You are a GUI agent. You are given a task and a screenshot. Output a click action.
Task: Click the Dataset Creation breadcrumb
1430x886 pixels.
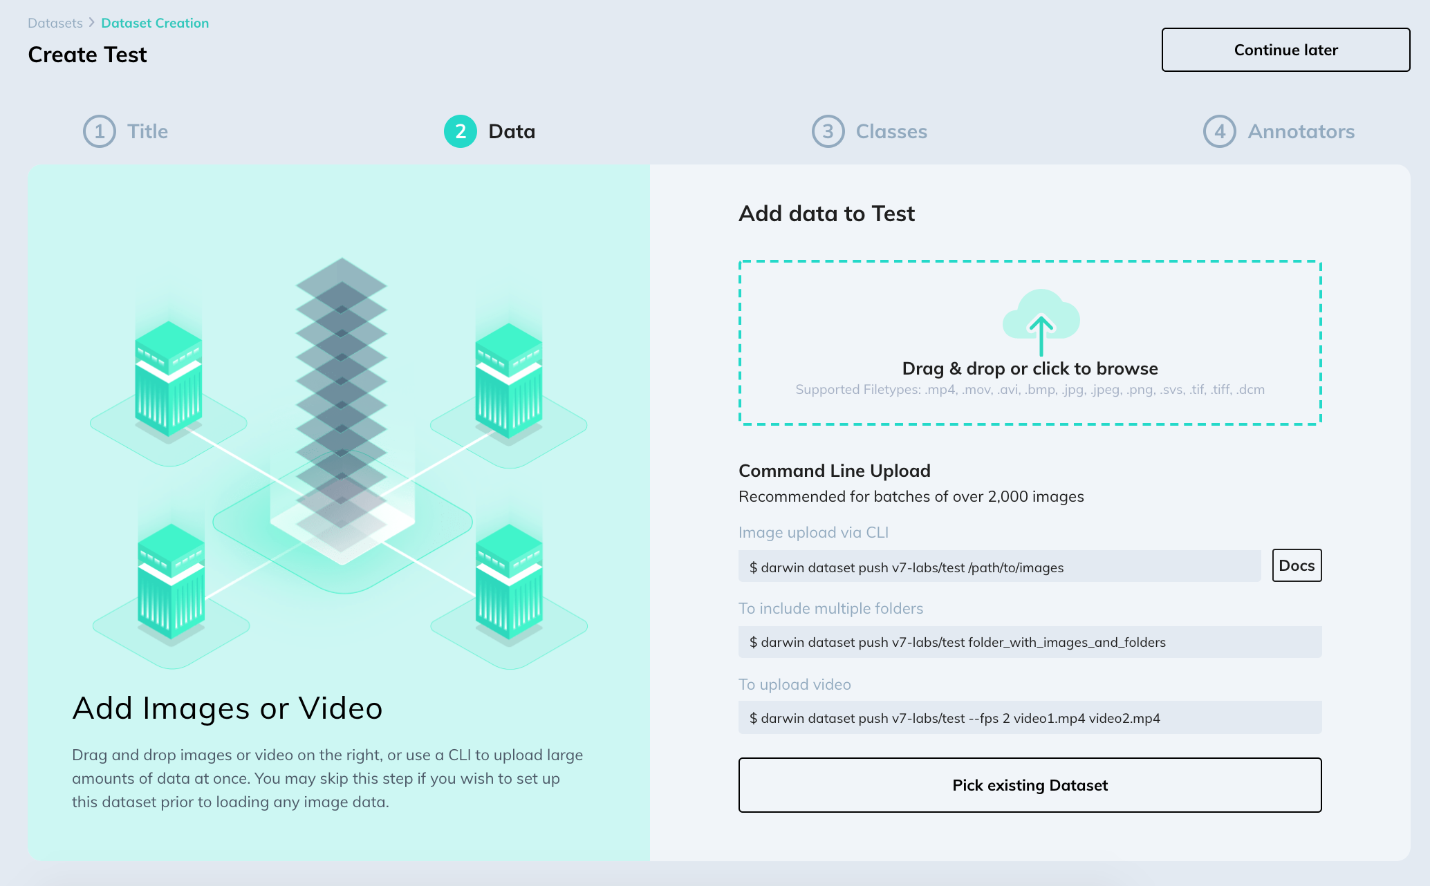coord(155,23)
